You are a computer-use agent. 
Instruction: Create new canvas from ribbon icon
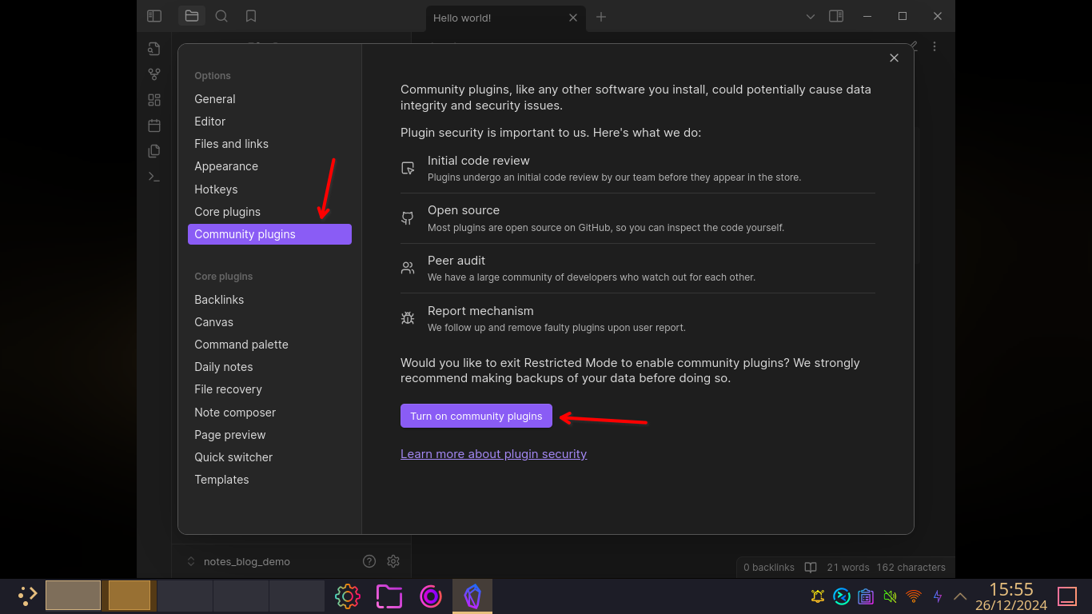[154, 100]
